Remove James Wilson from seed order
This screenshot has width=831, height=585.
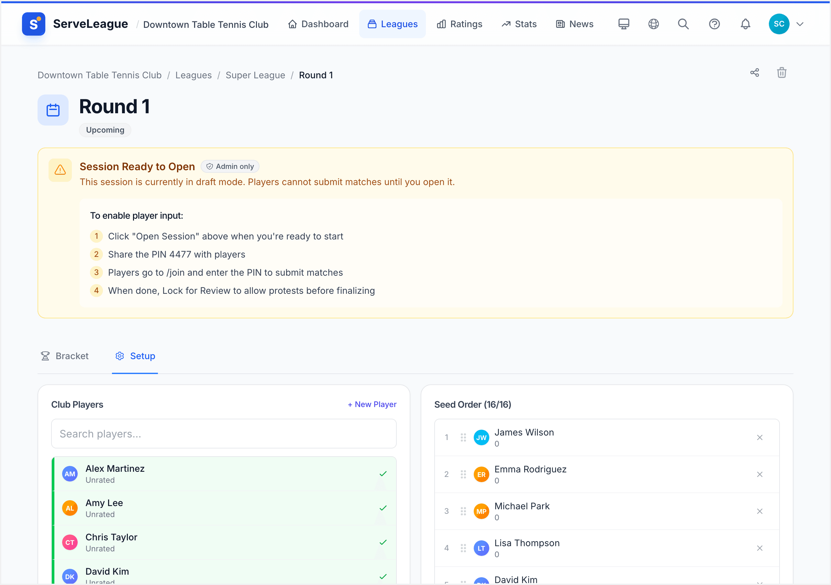[759, 438]
